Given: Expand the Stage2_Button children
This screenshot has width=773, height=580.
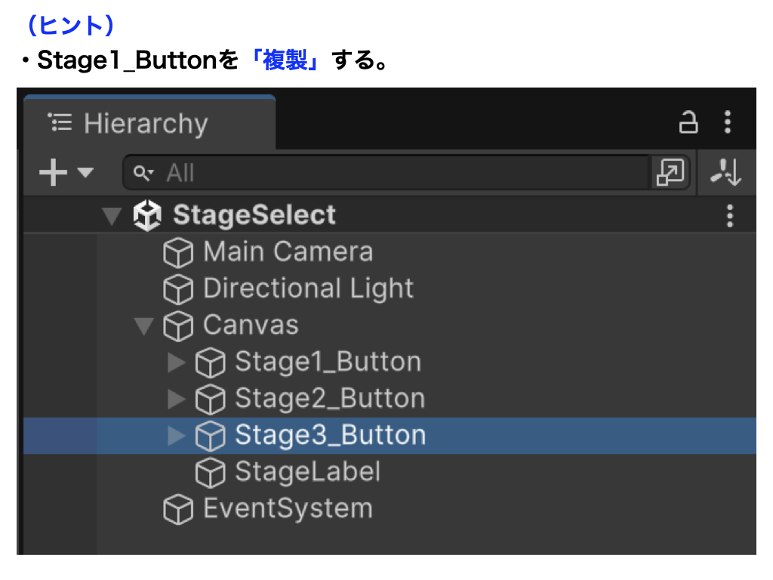Looking at the screenshot, I should pyautogui.click(x=177, y=399).
